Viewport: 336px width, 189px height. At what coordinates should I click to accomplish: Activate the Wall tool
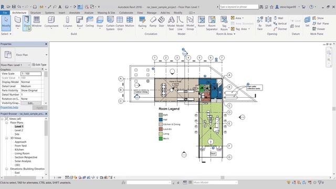click(x=18, y=22)
